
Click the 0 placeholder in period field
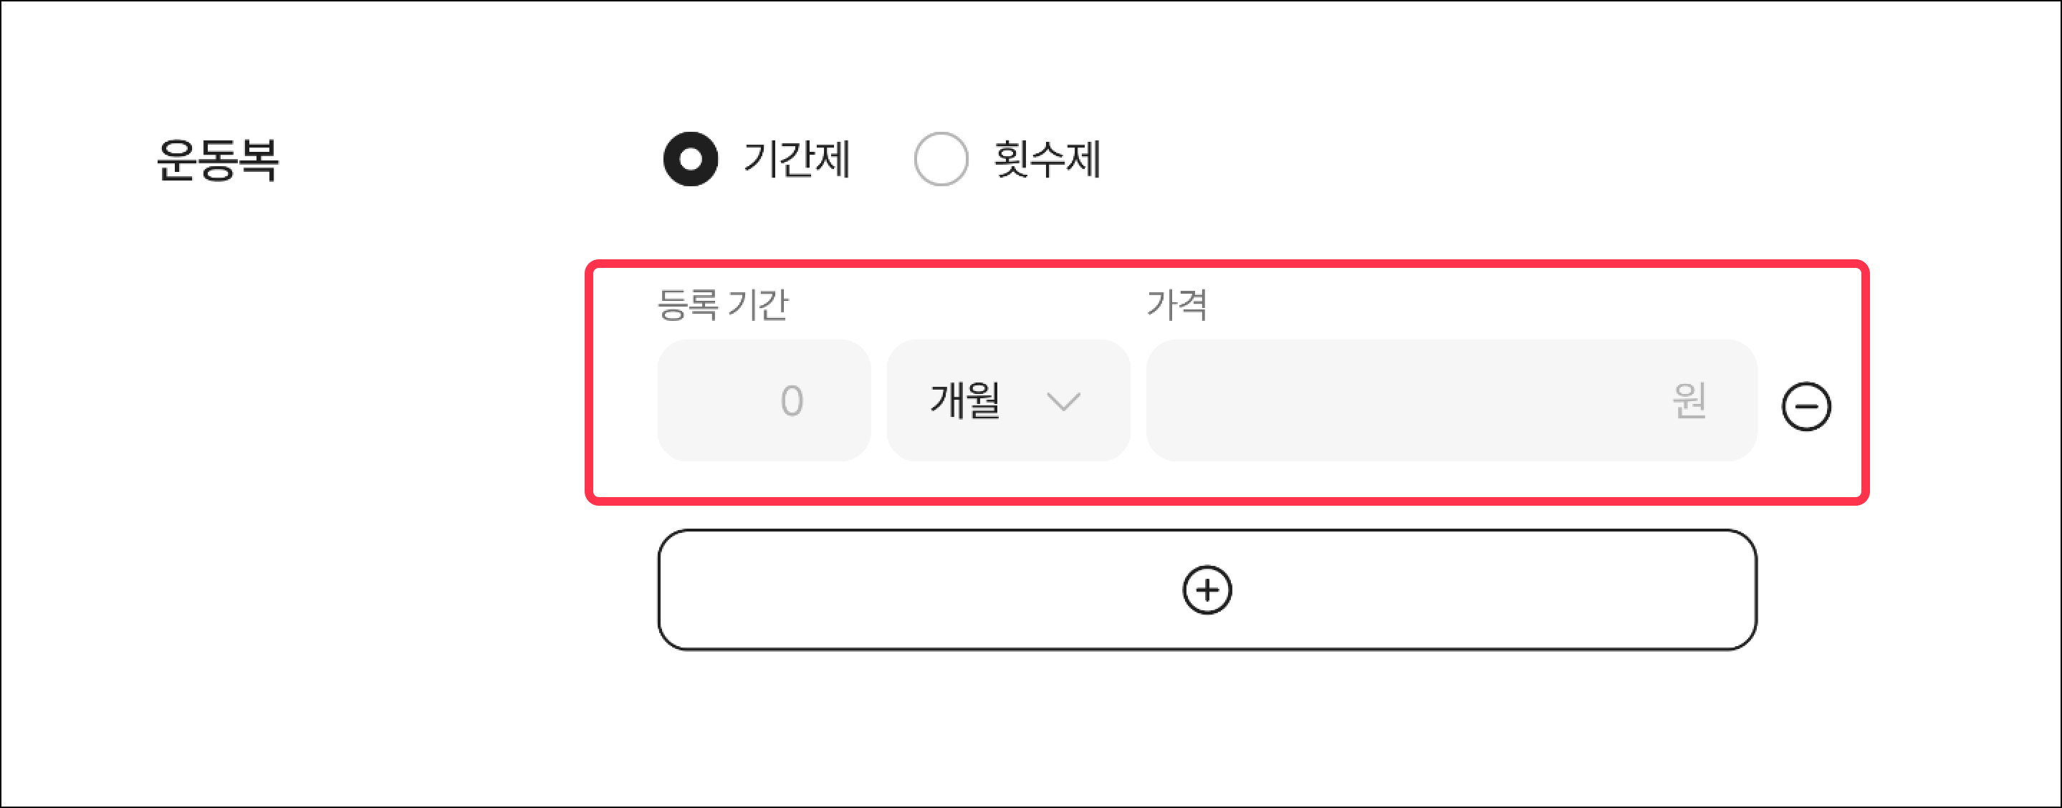(792, 401)
